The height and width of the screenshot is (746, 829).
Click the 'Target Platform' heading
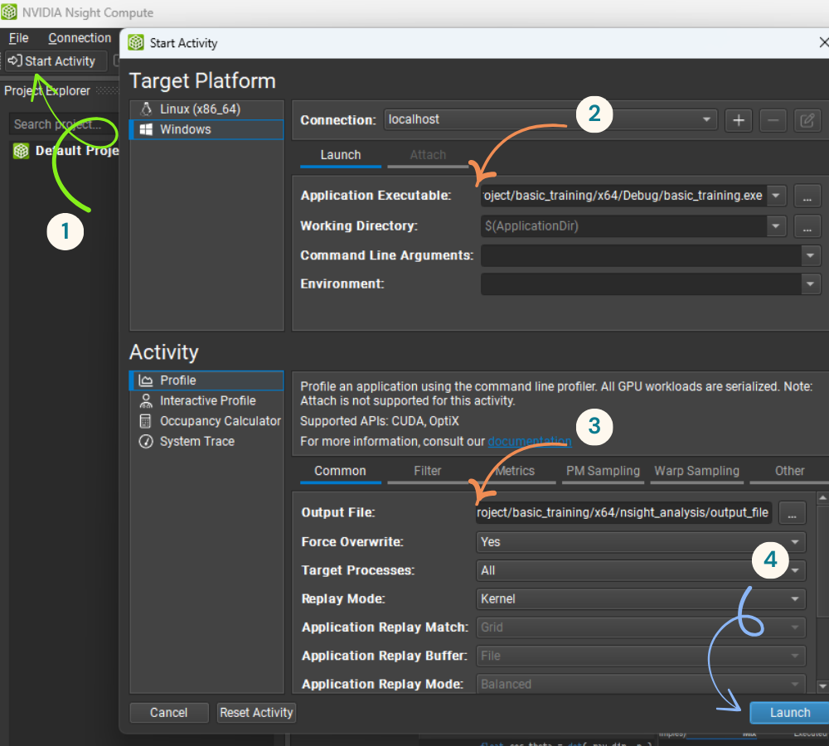202,81
